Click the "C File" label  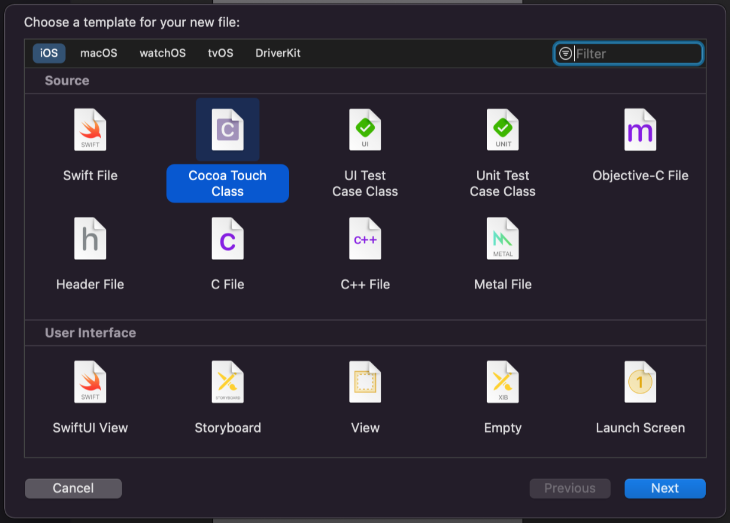pyautogui.click(x=228, y=284)
